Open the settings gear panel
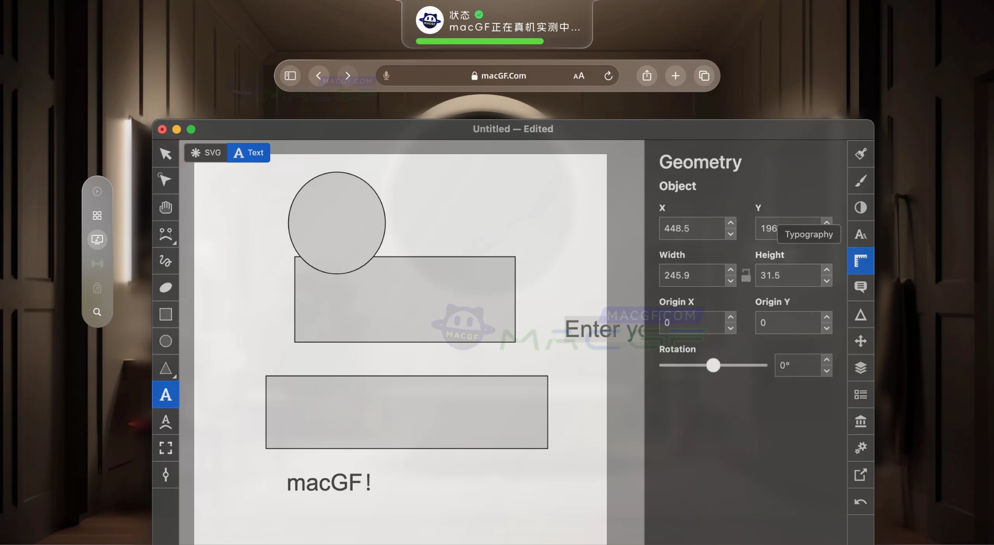Image resolution: width=994 pixels, height=545 pixels. tap(860, 448)
